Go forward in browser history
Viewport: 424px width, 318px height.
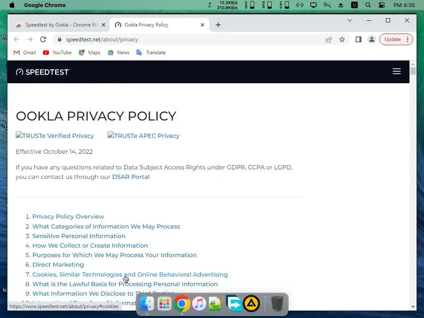pyautogui.click(x=30, y=39)
